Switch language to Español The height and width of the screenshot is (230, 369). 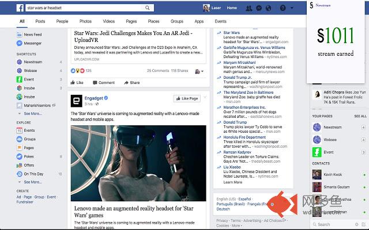tap(244, 199)
